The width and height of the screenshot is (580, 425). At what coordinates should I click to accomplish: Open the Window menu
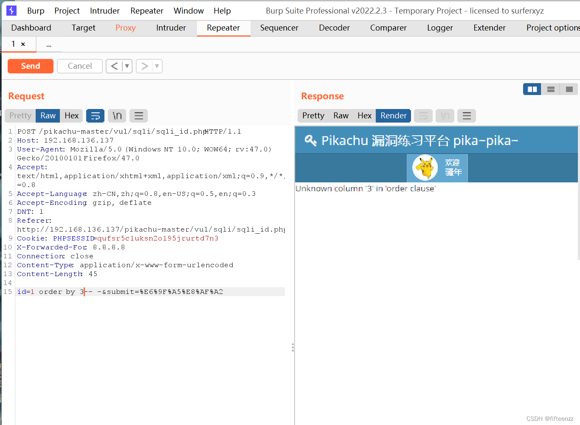point(189,11)
